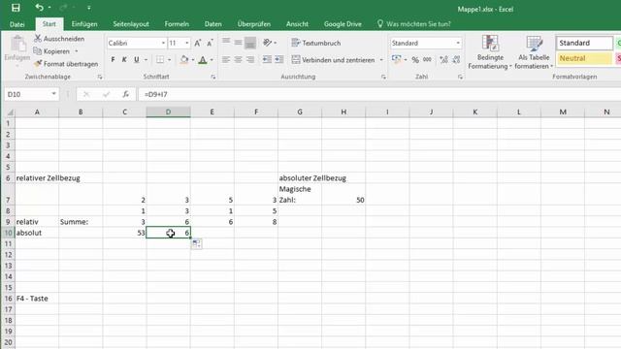Switch to the Seitenlayout tab
621x349 pixels.
click(x=131, y=24)
